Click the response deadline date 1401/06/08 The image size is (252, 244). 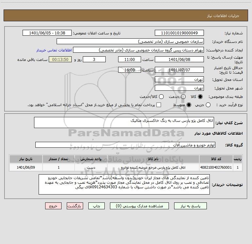[179, 59]
